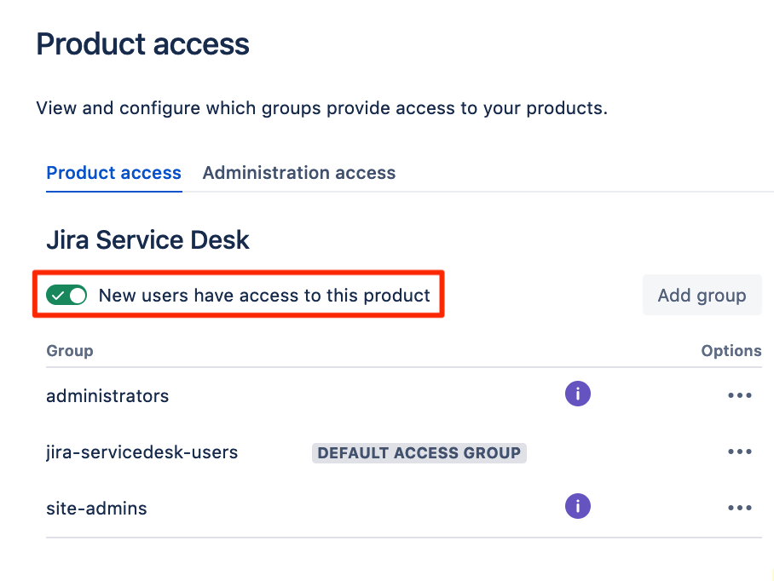Image resolution: width=774 pixels, height=581 pixels.
Task: Click the info icon beside site-admins group
Action: coord(577,506)
